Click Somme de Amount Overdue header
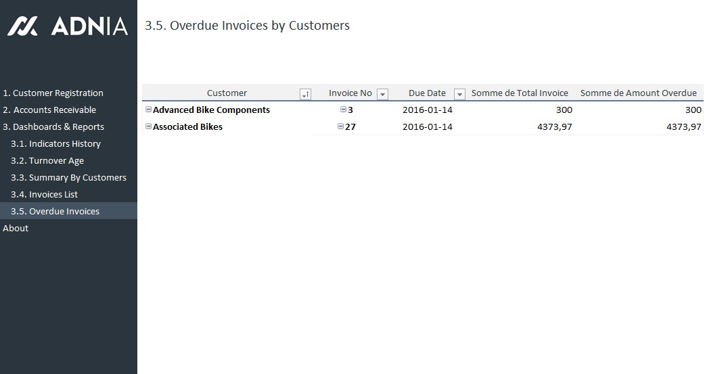This screenshot has width=707, height=374. [x=638, y=93]
